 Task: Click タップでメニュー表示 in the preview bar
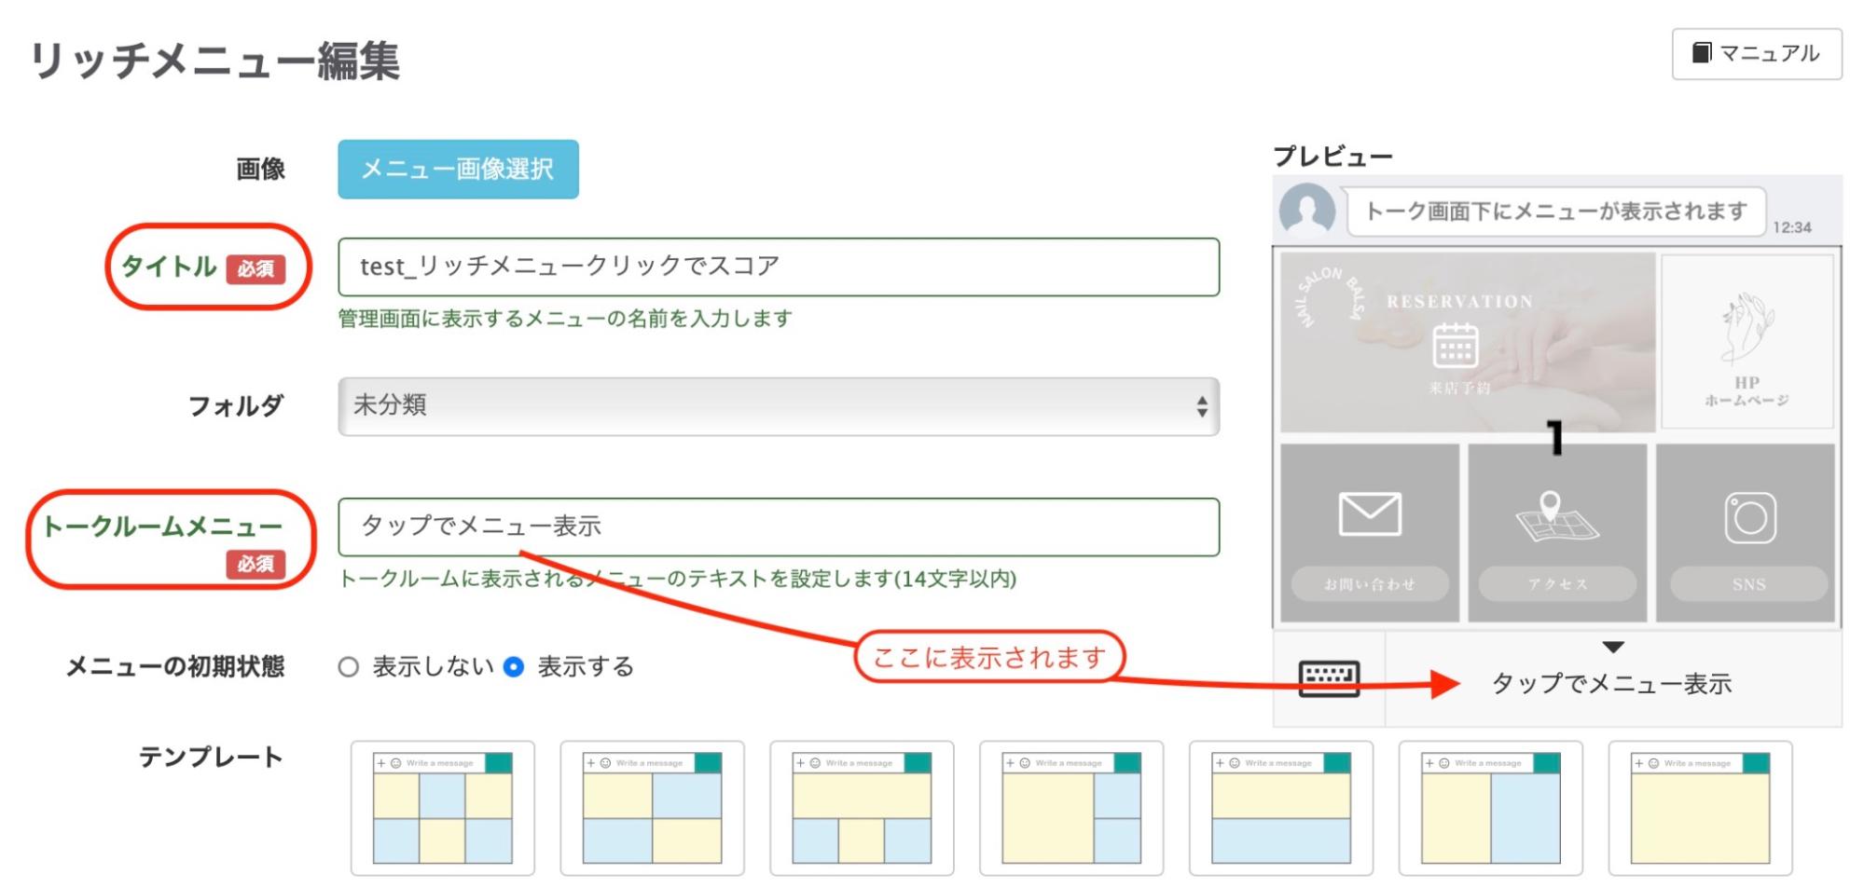(x=1613, y=684)
